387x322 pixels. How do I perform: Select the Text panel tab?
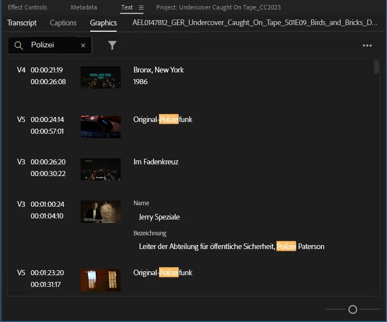[127, 7]
